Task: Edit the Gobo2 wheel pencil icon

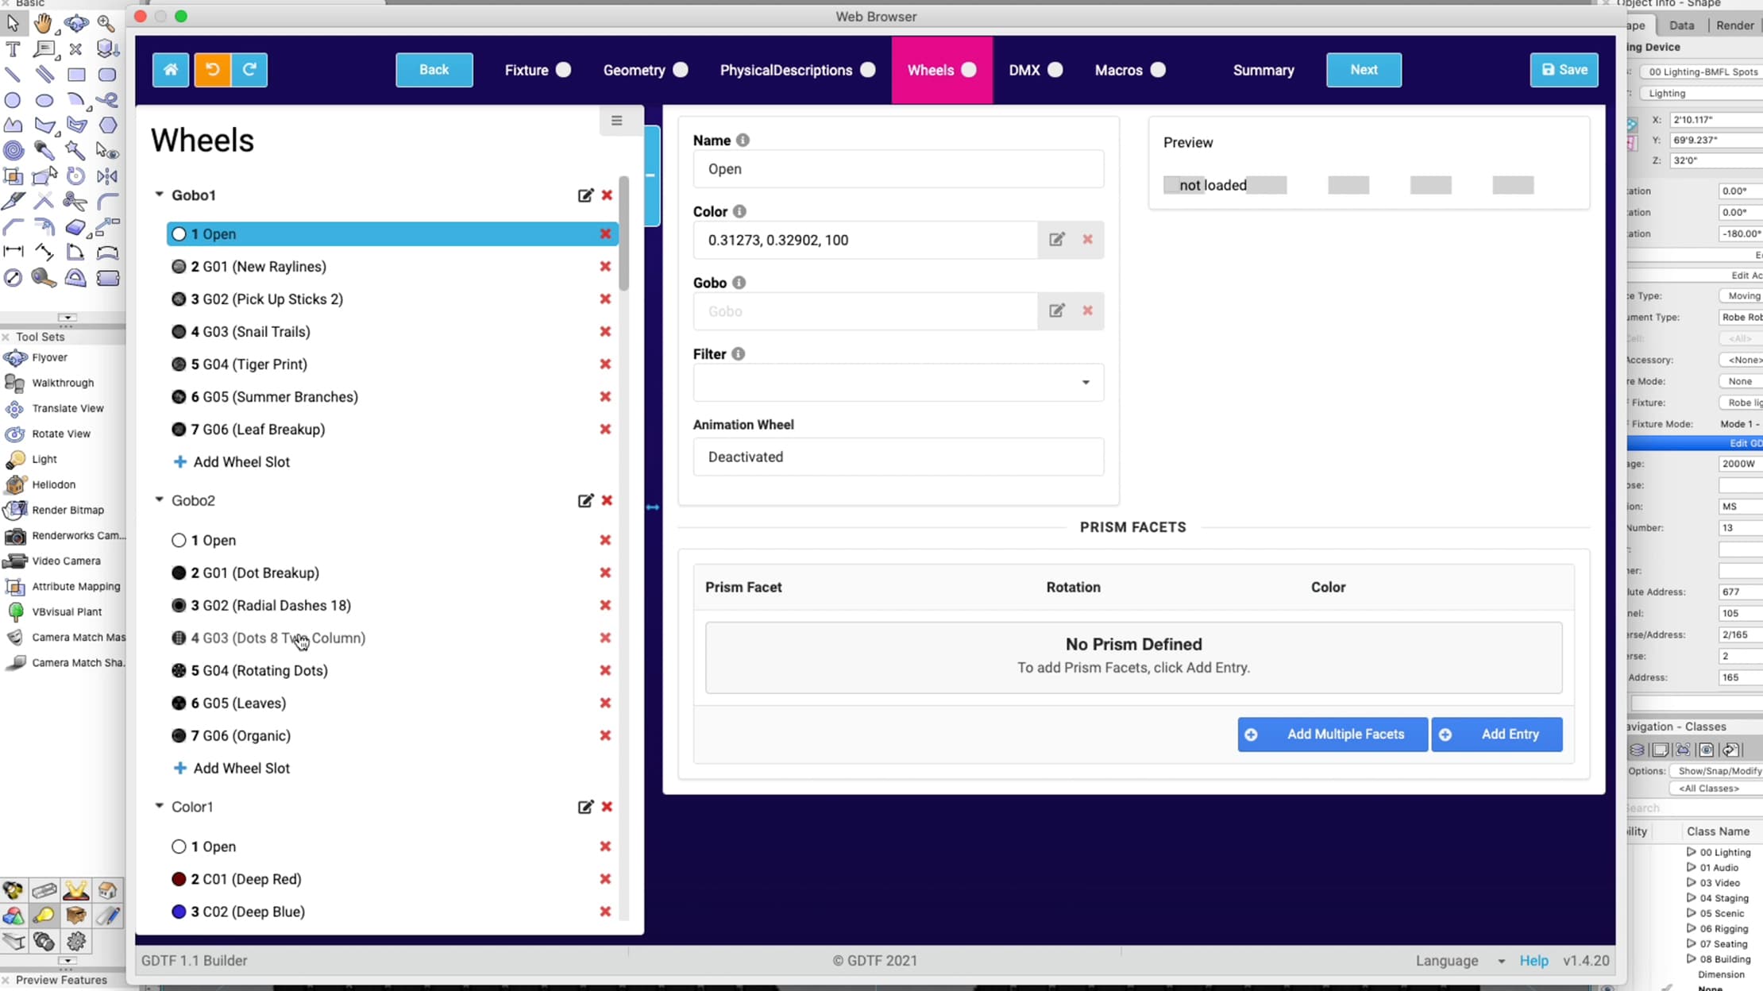Action: tap(585, 501)
